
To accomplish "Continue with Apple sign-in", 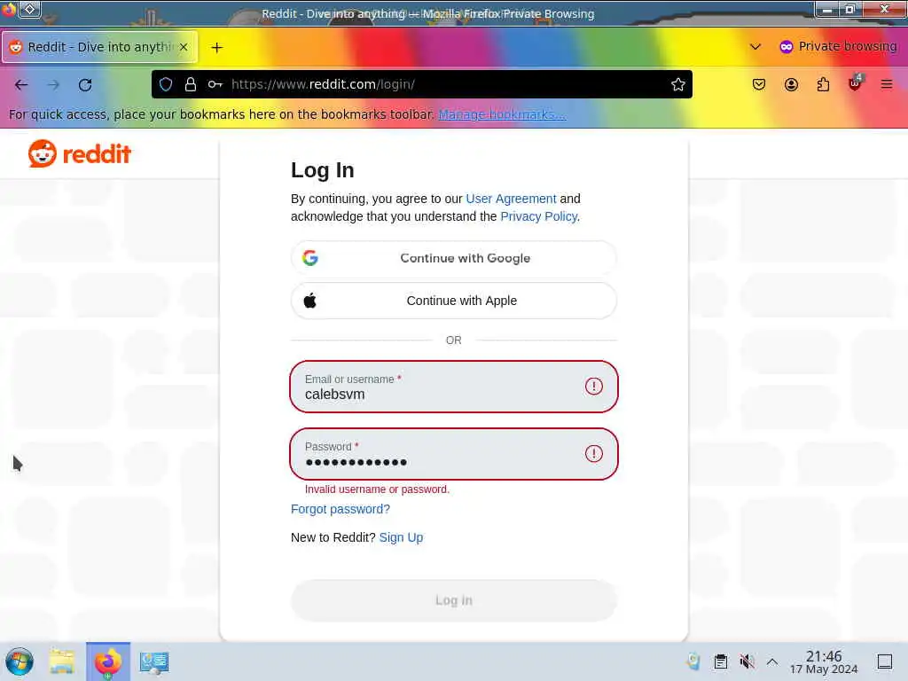I will 453,301.
